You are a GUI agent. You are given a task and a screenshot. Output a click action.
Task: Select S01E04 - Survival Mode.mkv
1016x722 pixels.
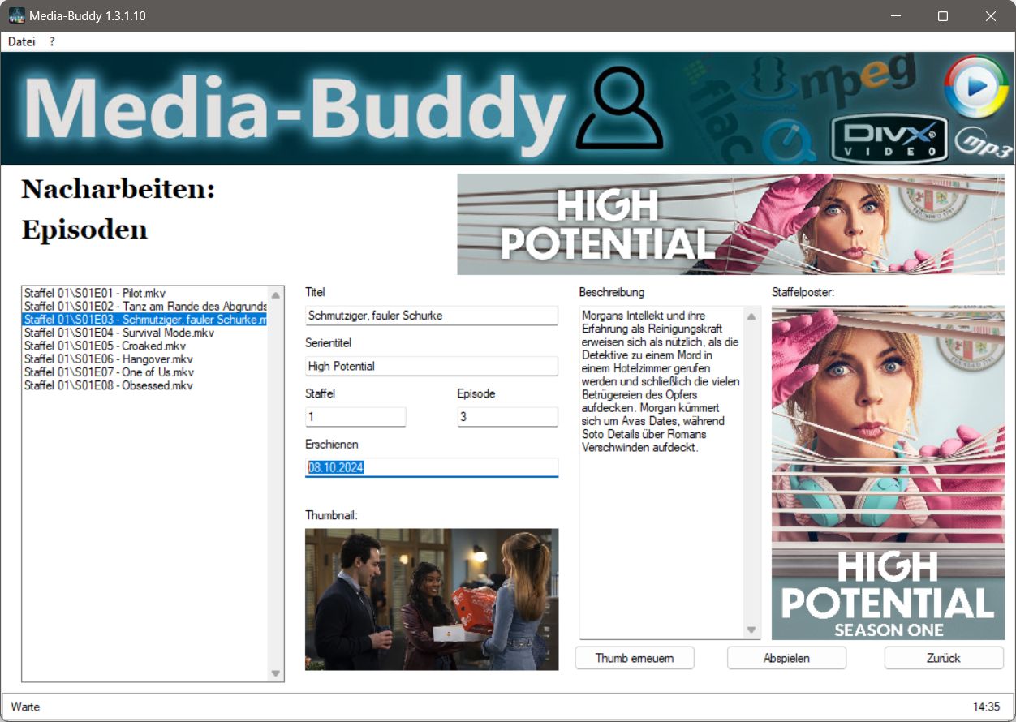coord(145,333)
